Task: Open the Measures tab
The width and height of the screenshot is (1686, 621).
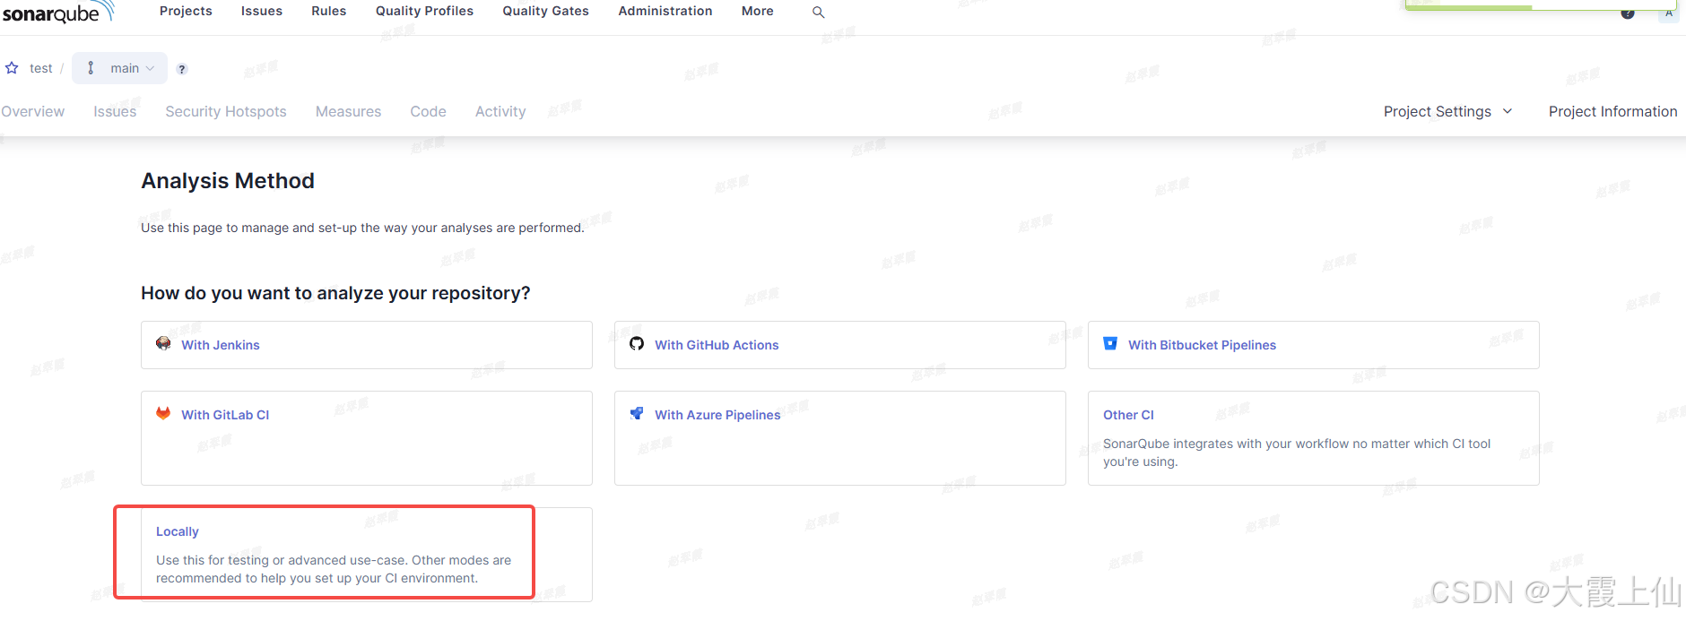Action: tap(348, 111)
